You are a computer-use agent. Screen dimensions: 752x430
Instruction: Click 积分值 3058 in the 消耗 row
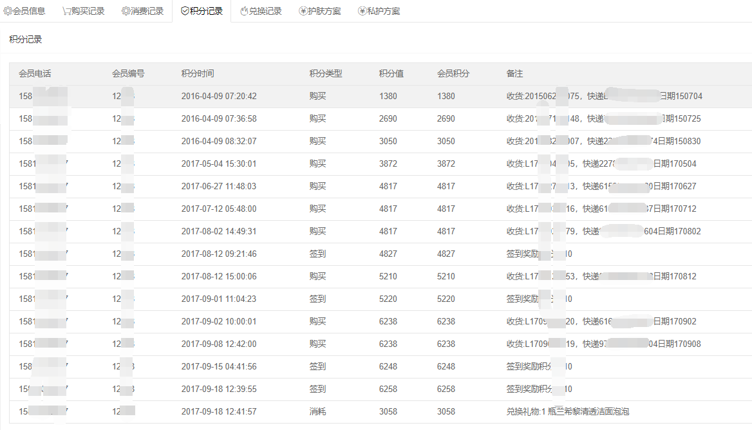tap(388, 412)
